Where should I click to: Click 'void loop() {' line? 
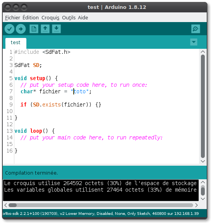[x=35, y=131]
